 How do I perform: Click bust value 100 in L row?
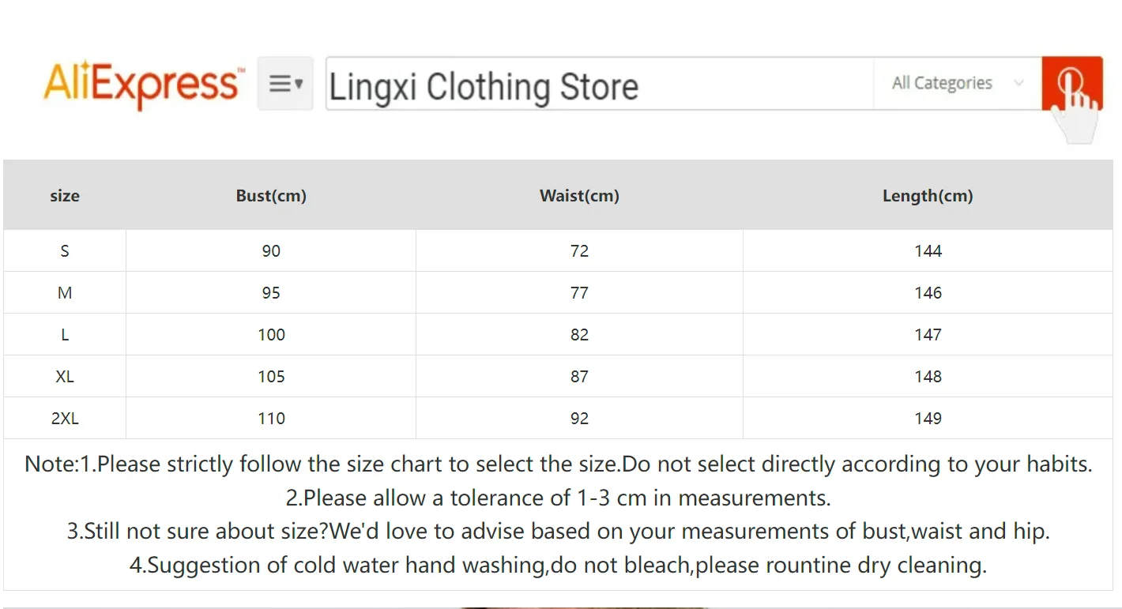pos(271,335)
